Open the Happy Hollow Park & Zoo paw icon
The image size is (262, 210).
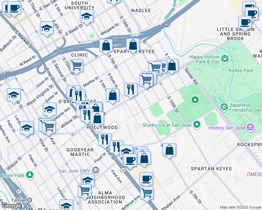tap(224, 57)
